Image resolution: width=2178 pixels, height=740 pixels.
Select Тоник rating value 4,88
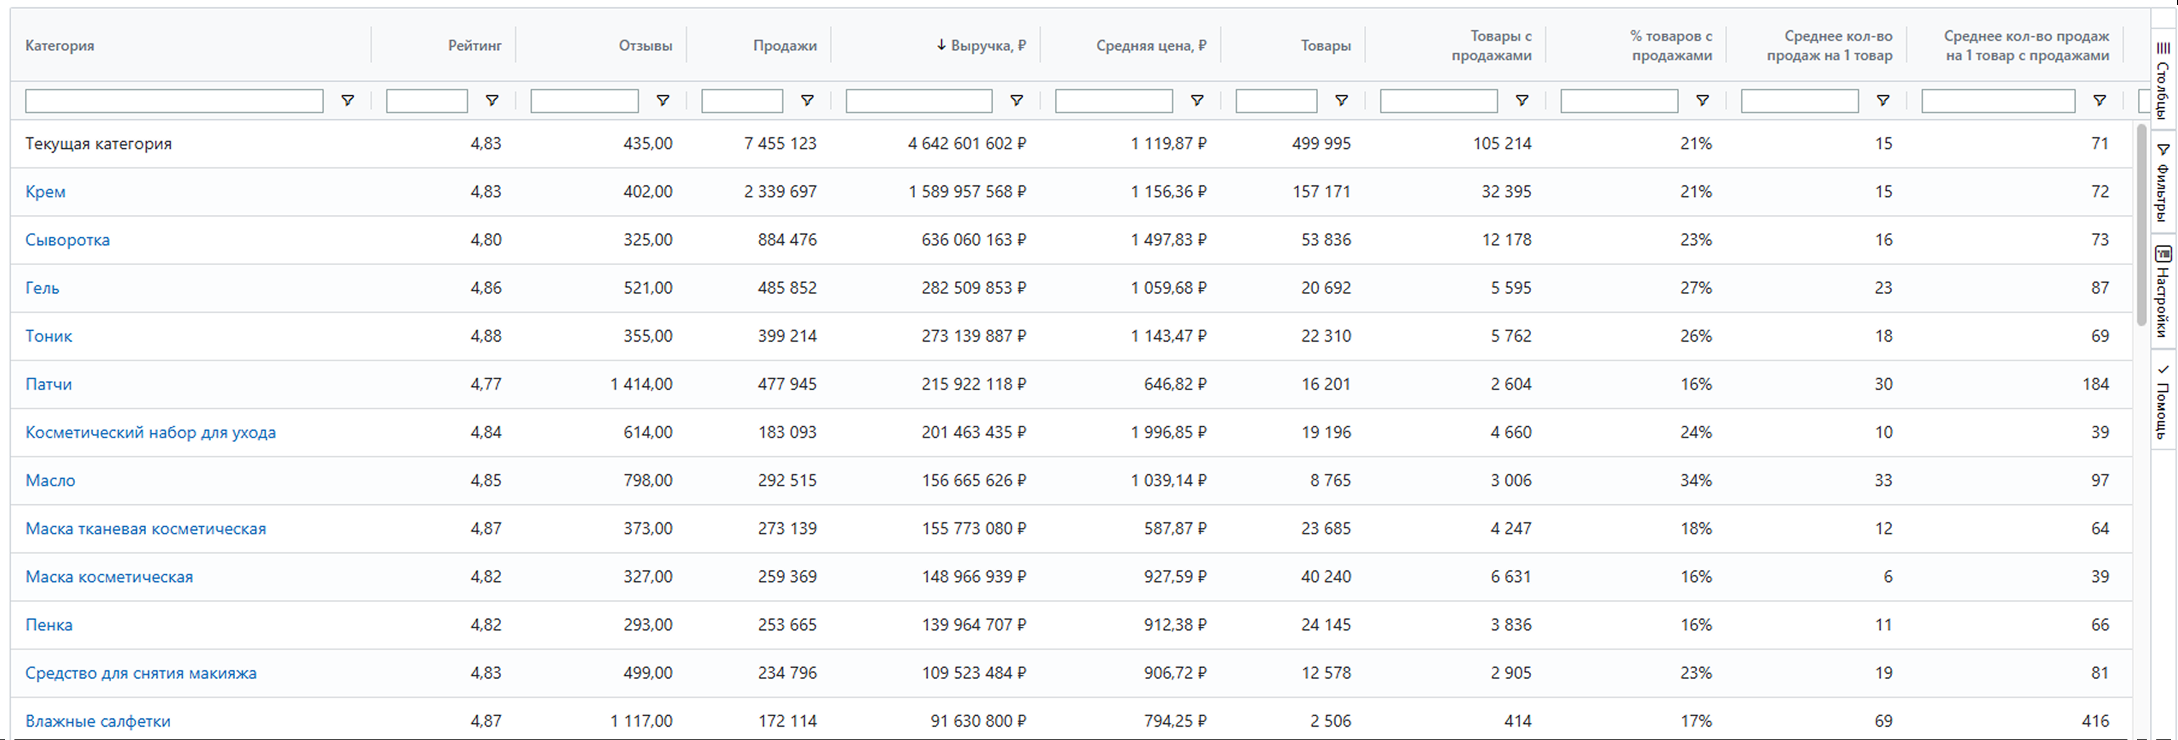[486, 336]
